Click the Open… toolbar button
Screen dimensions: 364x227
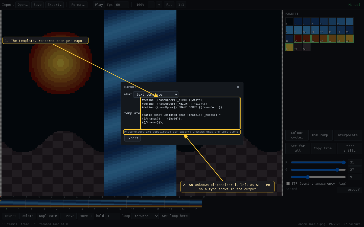click(x=22, y=5)
